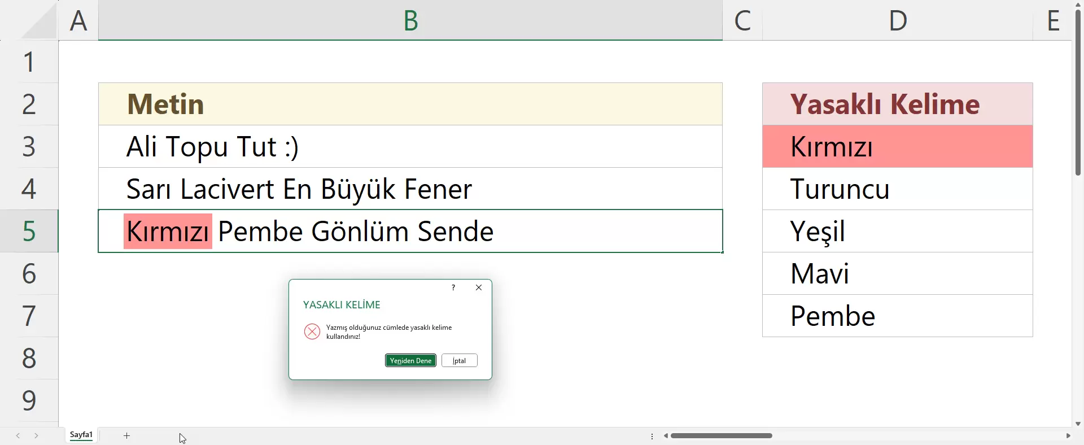Open help question mark in dialog
The height and width of the screenshot is (445, 1084).
click(x=453, y=287)
